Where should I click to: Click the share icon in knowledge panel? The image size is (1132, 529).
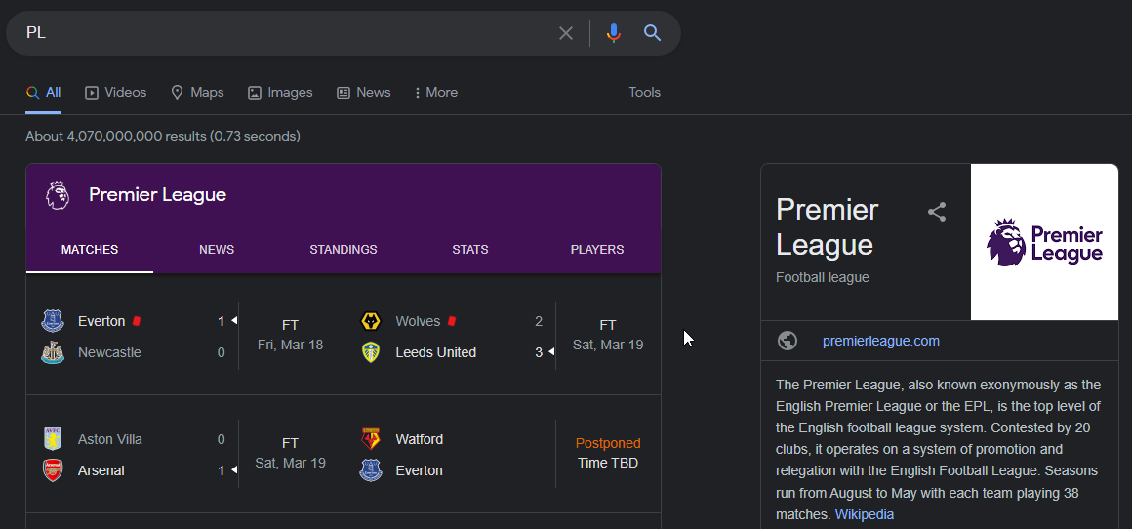point(937,212)
